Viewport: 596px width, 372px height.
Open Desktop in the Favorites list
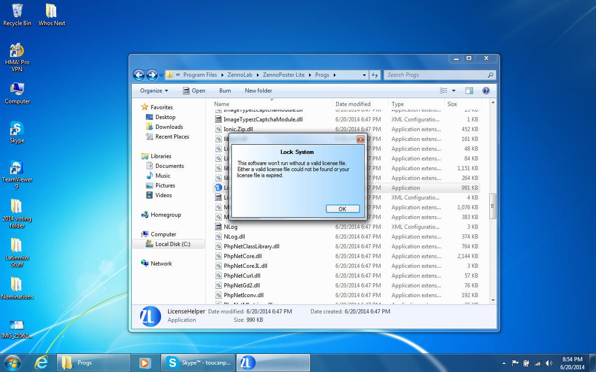[165, 117]
